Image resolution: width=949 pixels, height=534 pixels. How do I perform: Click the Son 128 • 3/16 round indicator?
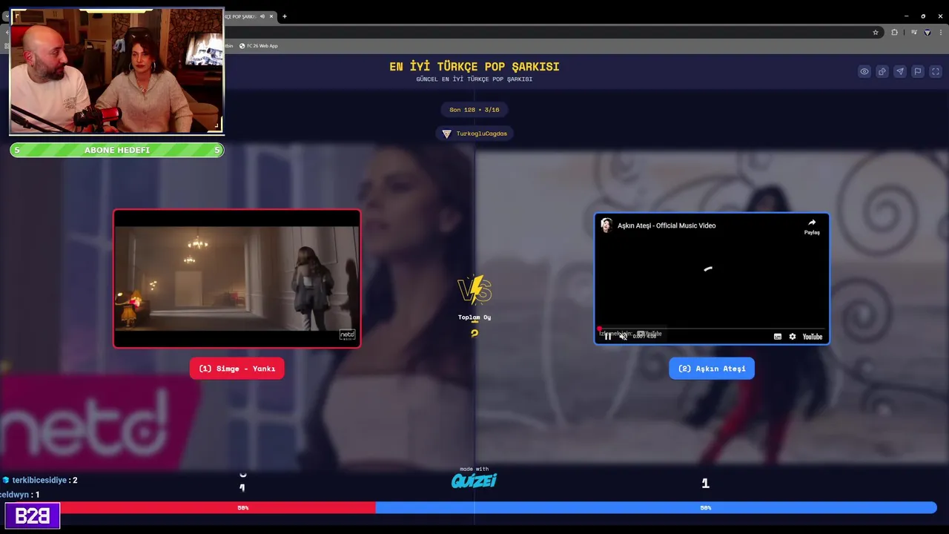pyautogui.click(x=474, y=110)
